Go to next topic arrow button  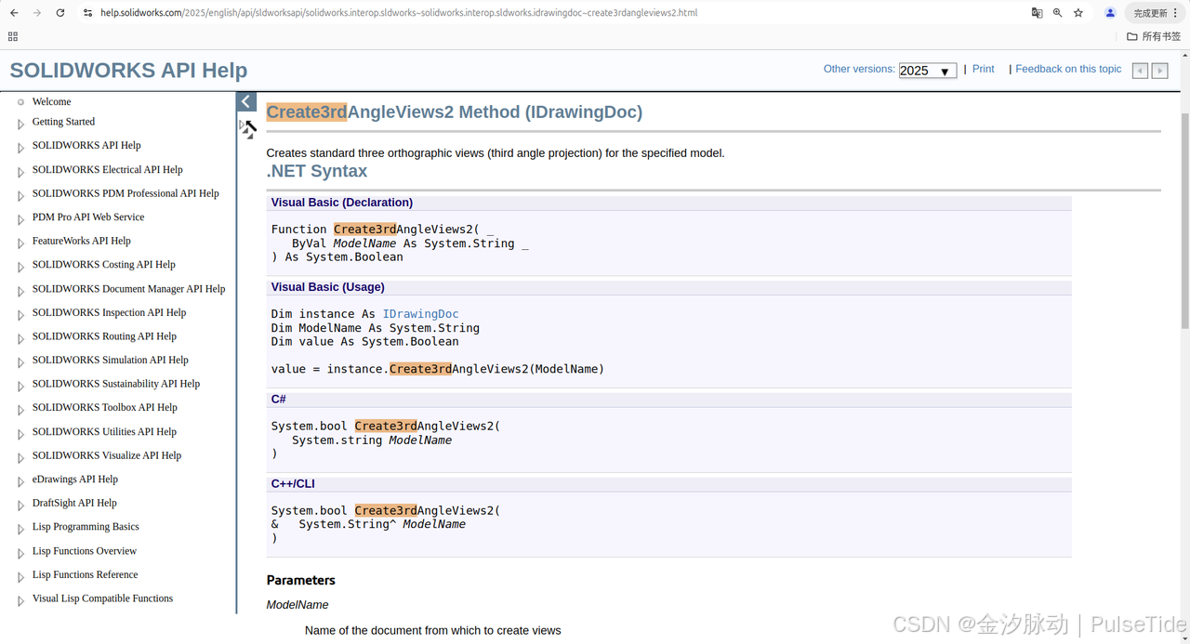point(1159,71)
